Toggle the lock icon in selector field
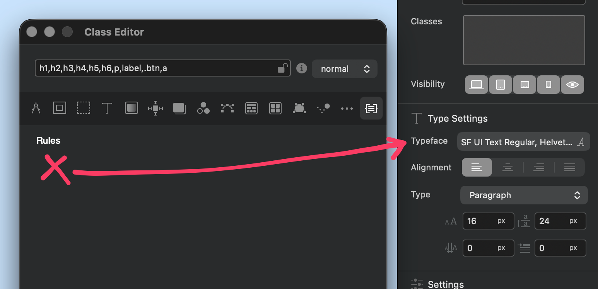 pyautogui.click(x=283, y=68)
